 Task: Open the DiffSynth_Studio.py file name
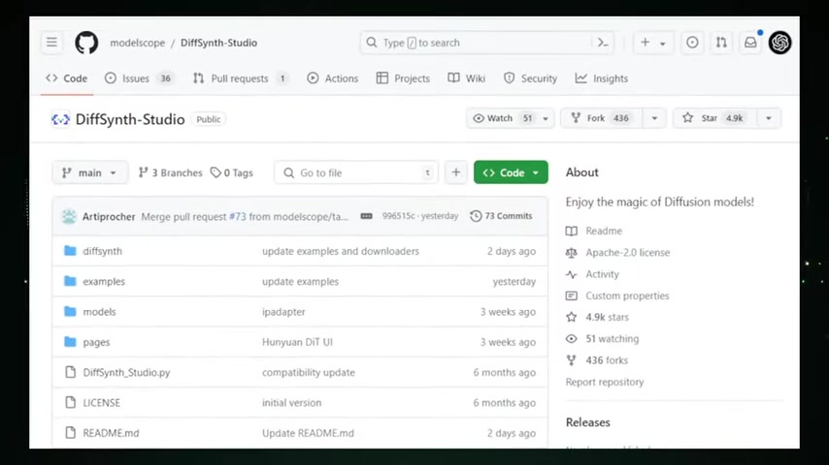(126, 372)
